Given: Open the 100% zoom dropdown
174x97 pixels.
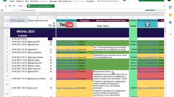Looking at the screenshot, I should 22,6.
